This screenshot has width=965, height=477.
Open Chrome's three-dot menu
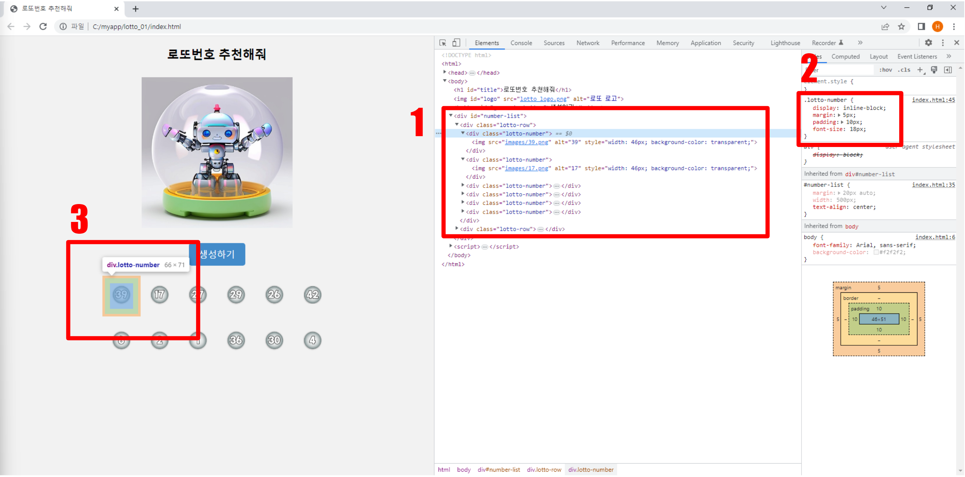(x=954, y=26)
